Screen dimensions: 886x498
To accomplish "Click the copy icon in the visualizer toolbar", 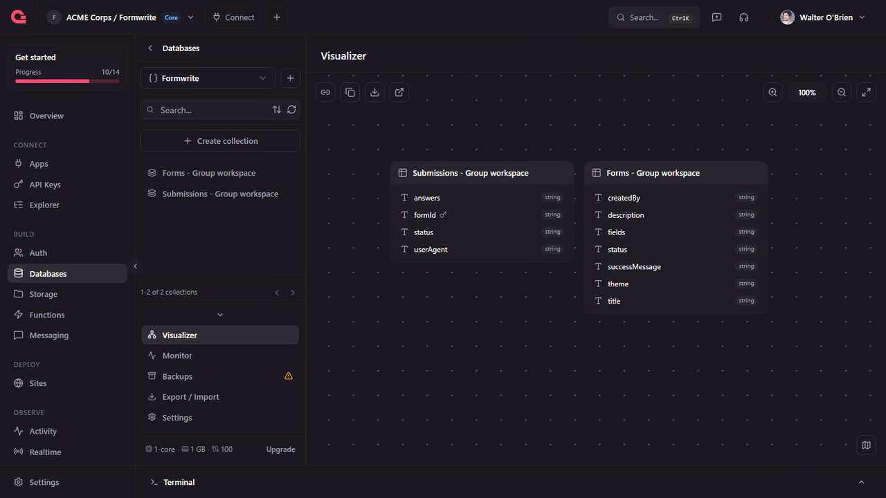I will point(350,92).
